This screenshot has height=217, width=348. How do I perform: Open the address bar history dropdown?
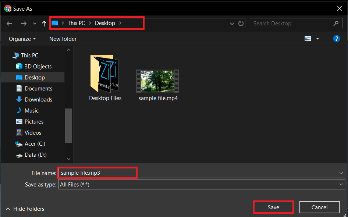pyautogui.click(x=232, y=23)
